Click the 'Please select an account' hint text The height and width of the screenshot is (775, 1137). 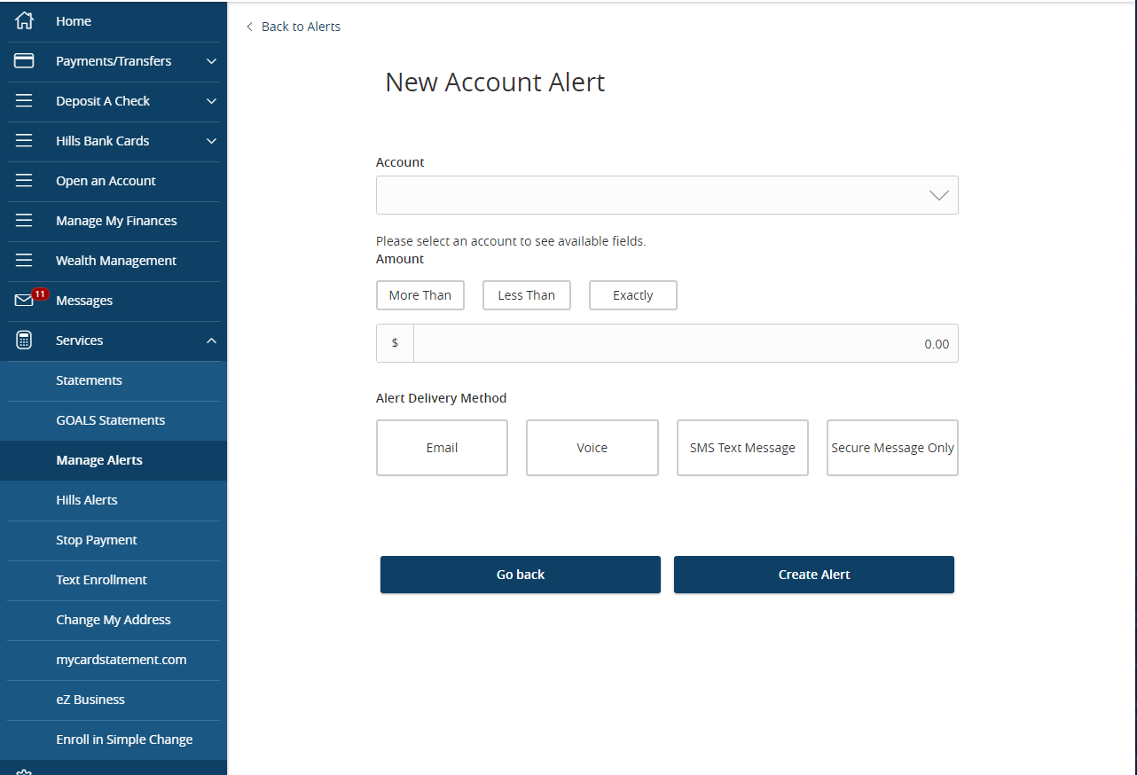pyautogui.click(x=511, y=241)
